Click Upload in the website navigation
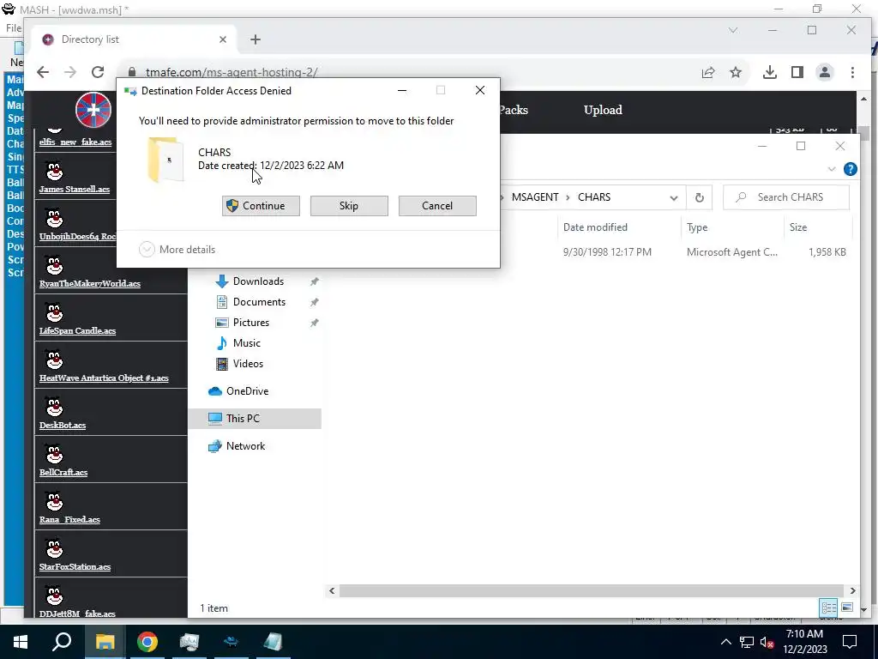This screenshot has width=878, height=659. [603, 110]
